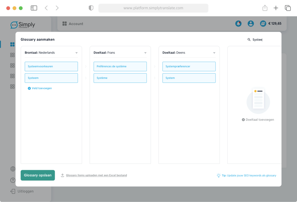Expand the Brontaal Nederlands dropdown
Image resolution: width=297 pixels, height=202 pixels.
tap(77, 53)
